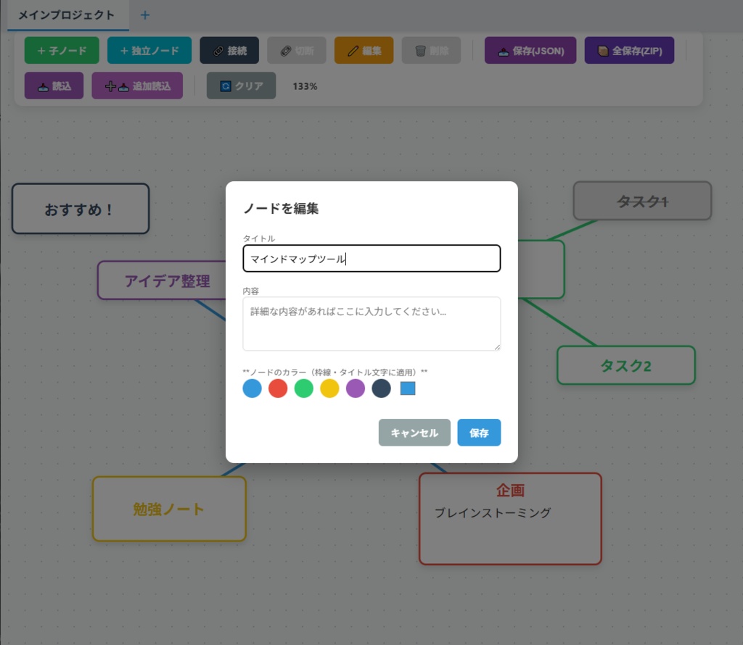Click the 内容 field label
743x645 pixels.
pyautogui.click(x=250, y=291)
